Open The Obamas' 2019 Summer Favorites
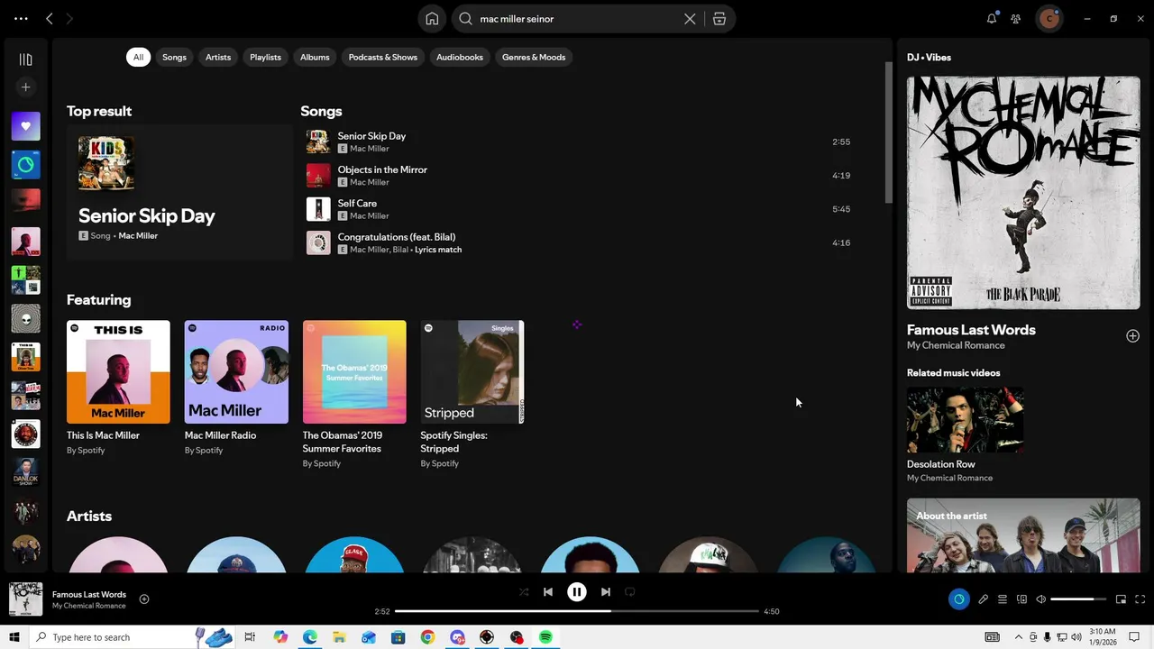The height and width of the screenshot is (649, 1154). pyautogui.click(x=354, y=394)
